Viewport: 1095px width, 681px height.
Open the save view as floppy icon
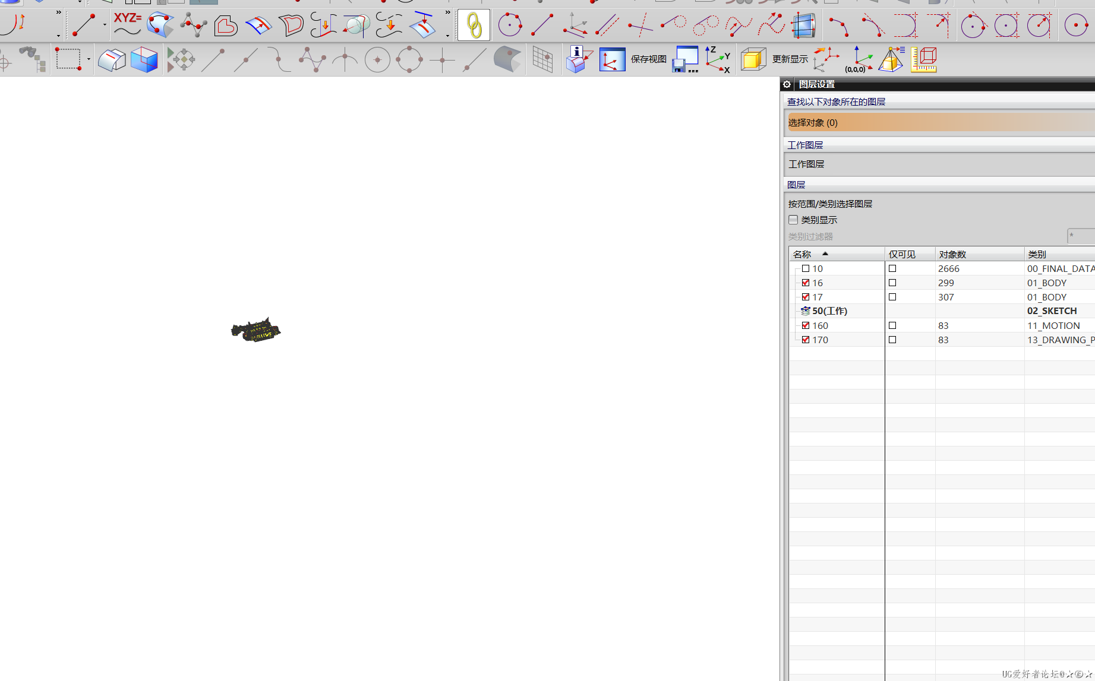686,59
